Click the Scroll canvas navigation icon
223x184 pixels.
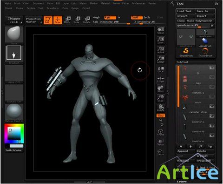[161, 30]
